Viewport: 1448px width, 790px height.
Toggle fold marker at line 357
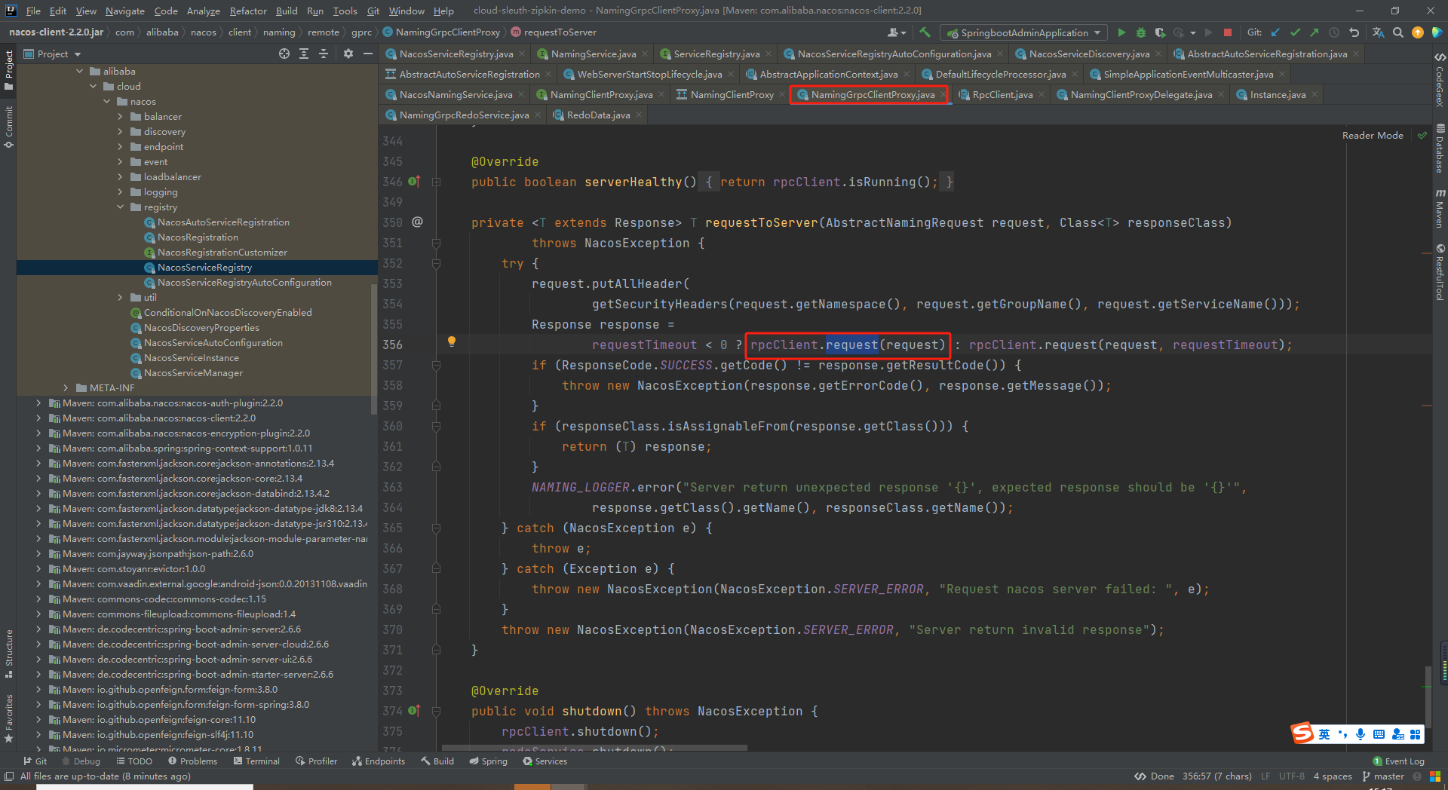436,365
